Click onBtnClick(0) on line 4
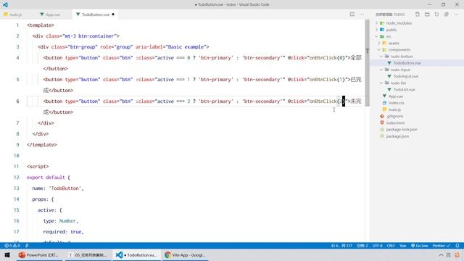The width and height of the screenshot is (464, 261). coord(327,58)
